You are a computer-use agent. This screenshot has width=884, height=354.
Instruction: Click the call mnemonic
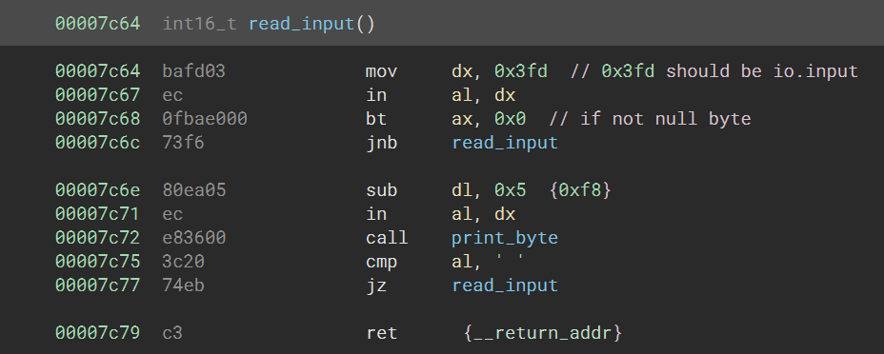tap(386, 238)
